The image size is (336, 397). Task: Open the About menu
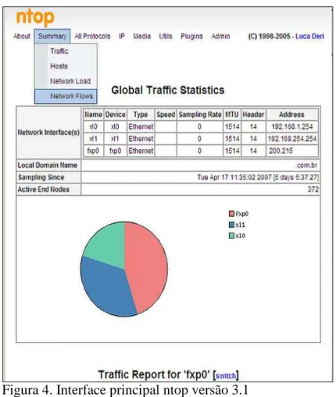(x=22, y=36)
